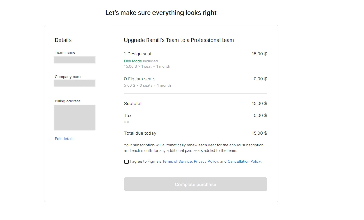Click the page heading about everything looking right
The width and height of the screenshot is (364, 220).
(161, 13)
